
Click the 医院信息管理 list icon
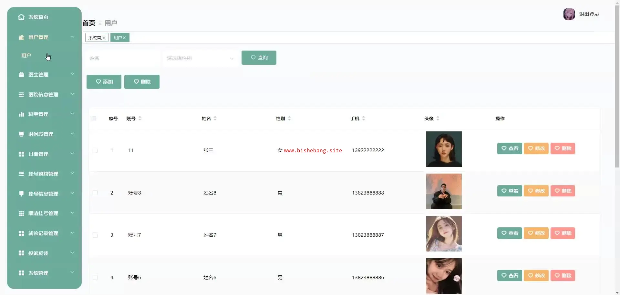(21, 95)
